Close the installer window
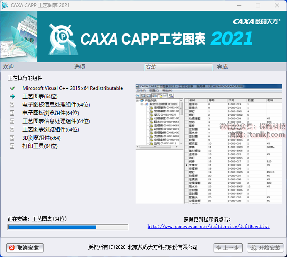The height and width of the screenshot is (257, 287). click(x=277, y=5)
